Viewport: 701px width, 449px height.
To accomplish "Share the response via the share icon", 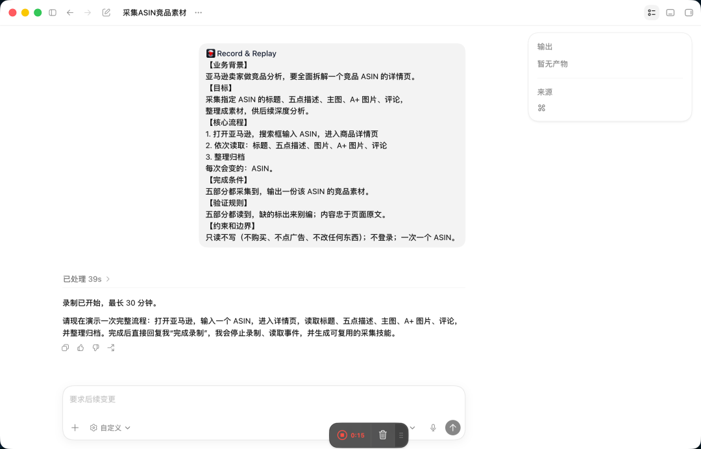I will tap(111, 348).
